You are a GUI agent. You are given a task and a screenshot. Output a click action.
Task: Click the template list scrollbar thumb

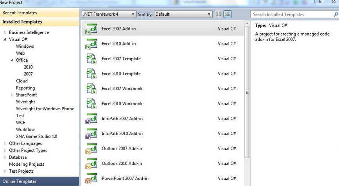tap(248, 93)
